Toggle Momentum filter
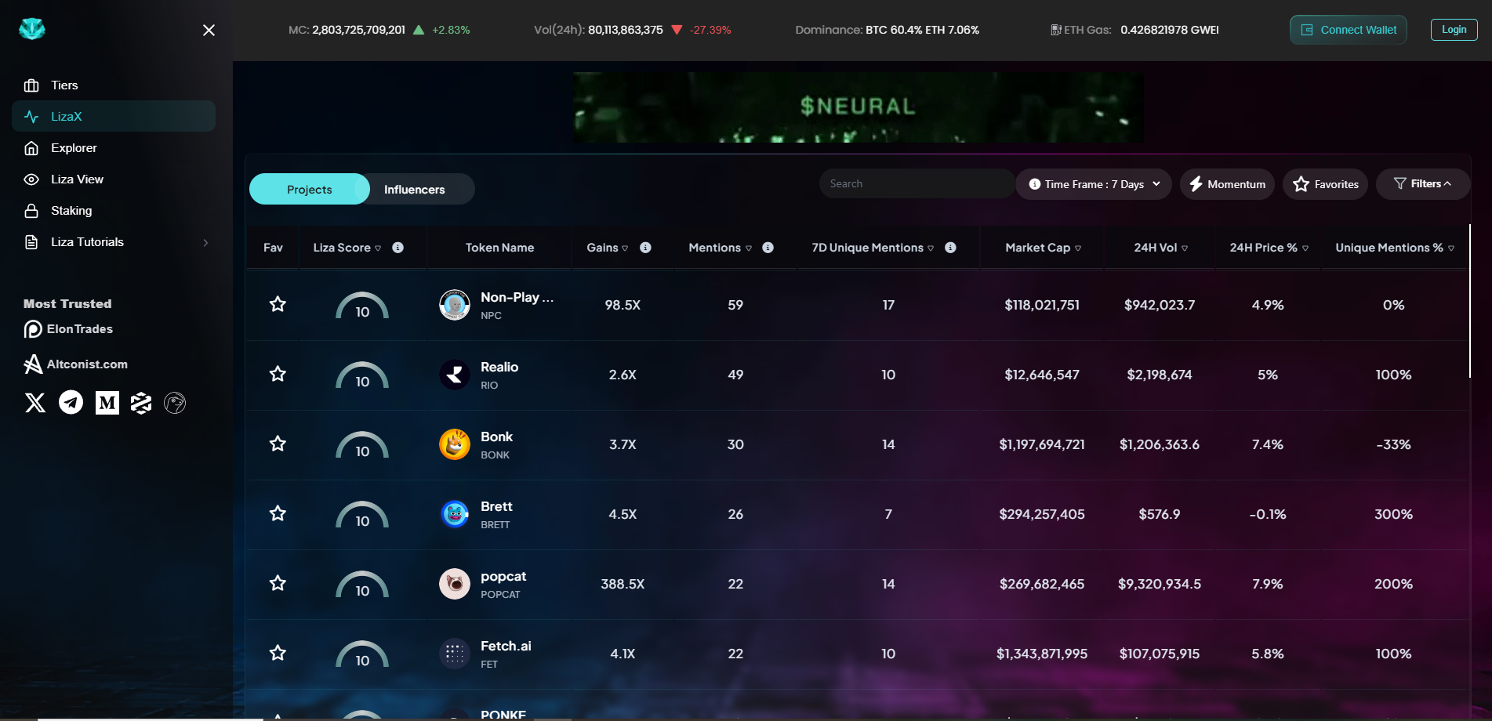 point(1227,184)
